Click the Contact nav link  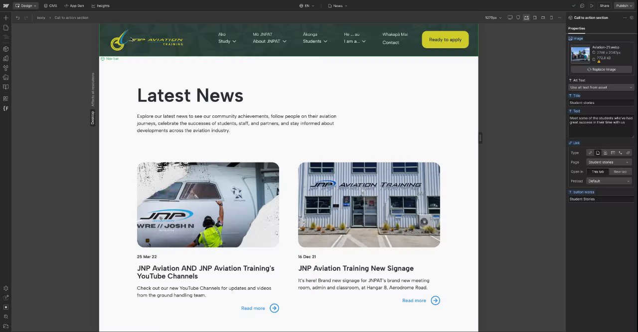pos(391,43)
